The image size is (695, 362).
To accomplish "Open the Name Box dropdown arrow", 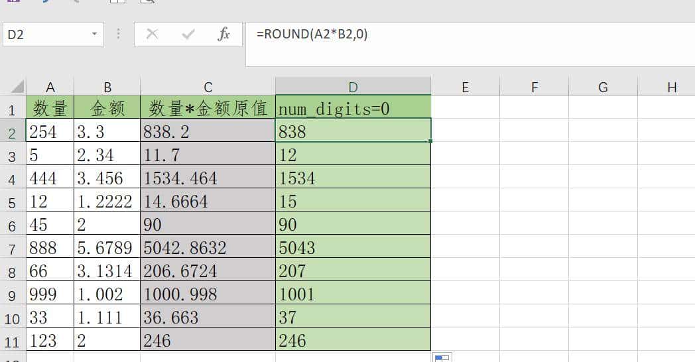I will tap(94, 34).
